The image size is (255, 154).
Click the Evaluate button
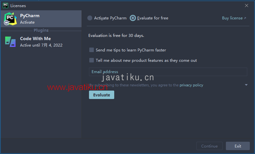tap(102, 95)
